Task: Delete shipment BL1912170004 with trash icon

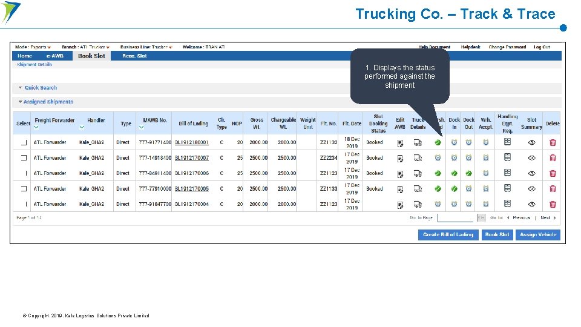Action: (553, 204)
